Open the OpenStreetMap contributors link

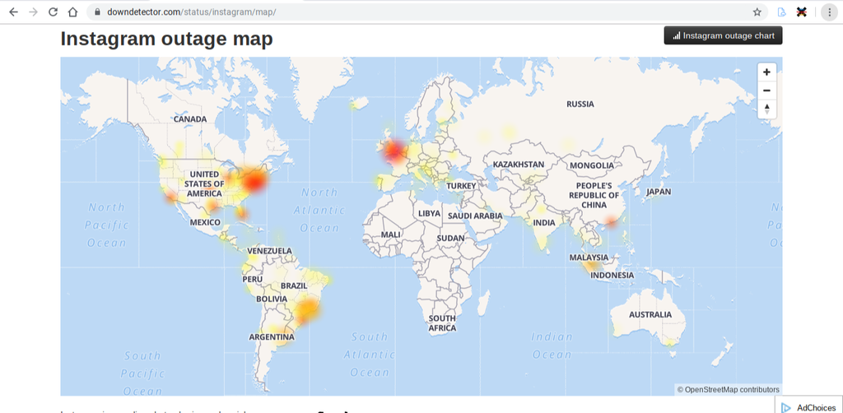[x=732, y=389]
